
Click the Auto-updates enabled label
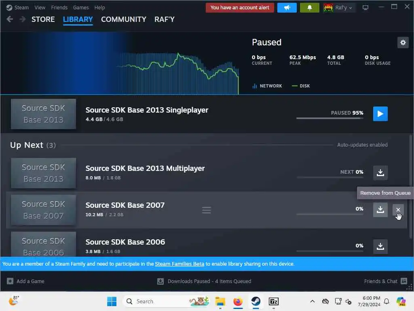click(x=362, y=145)
